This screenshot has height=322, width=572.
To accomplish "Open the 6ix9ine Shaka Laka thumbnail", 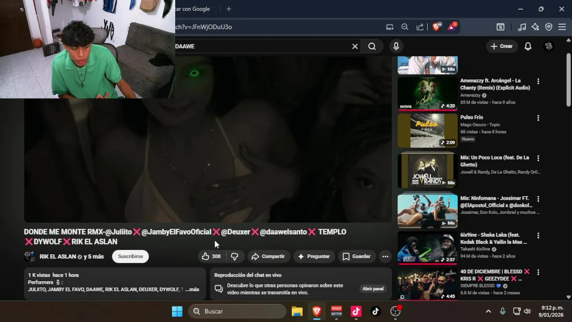I will [x=428, y=248].
